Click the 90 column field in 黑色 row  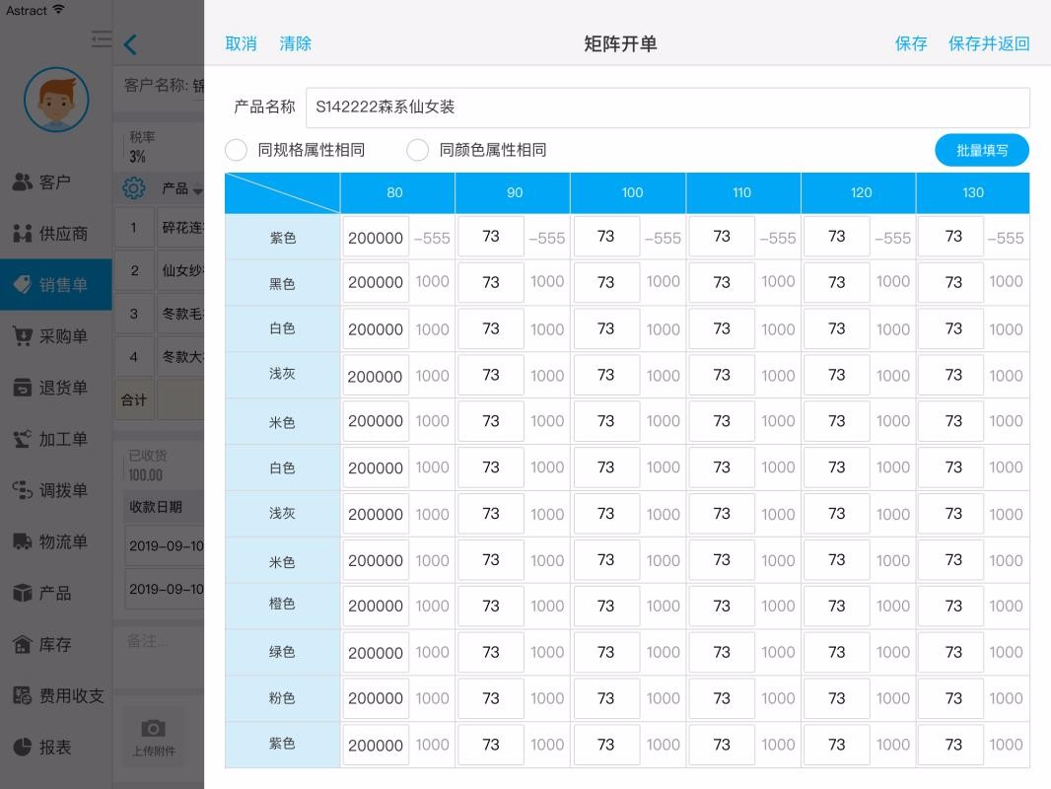[491, 282]
